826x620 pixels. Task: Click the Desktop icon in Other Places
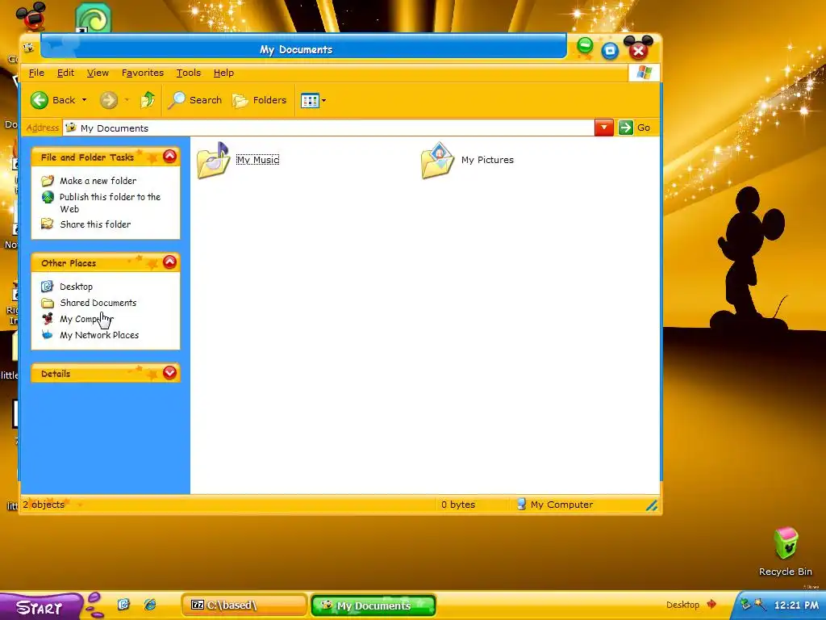pyautogui.click(x=48, y=287)
